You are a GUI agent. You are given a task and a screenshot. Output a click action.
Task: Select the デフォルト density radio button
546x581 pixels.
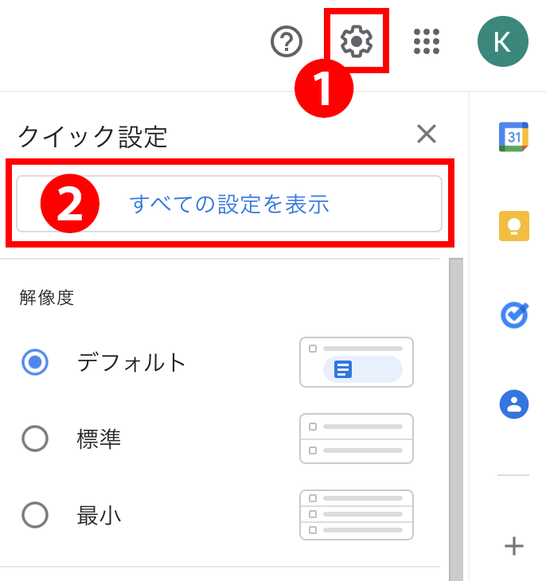coord(35,362)
